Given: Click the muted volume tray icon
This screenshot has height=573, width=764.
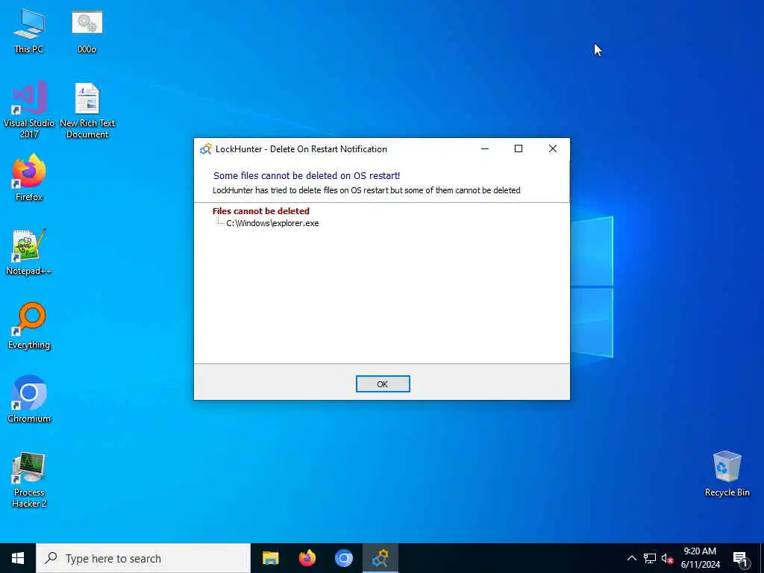Looking at the screenshot, I should pyautogui.click(x=667, y=558).
